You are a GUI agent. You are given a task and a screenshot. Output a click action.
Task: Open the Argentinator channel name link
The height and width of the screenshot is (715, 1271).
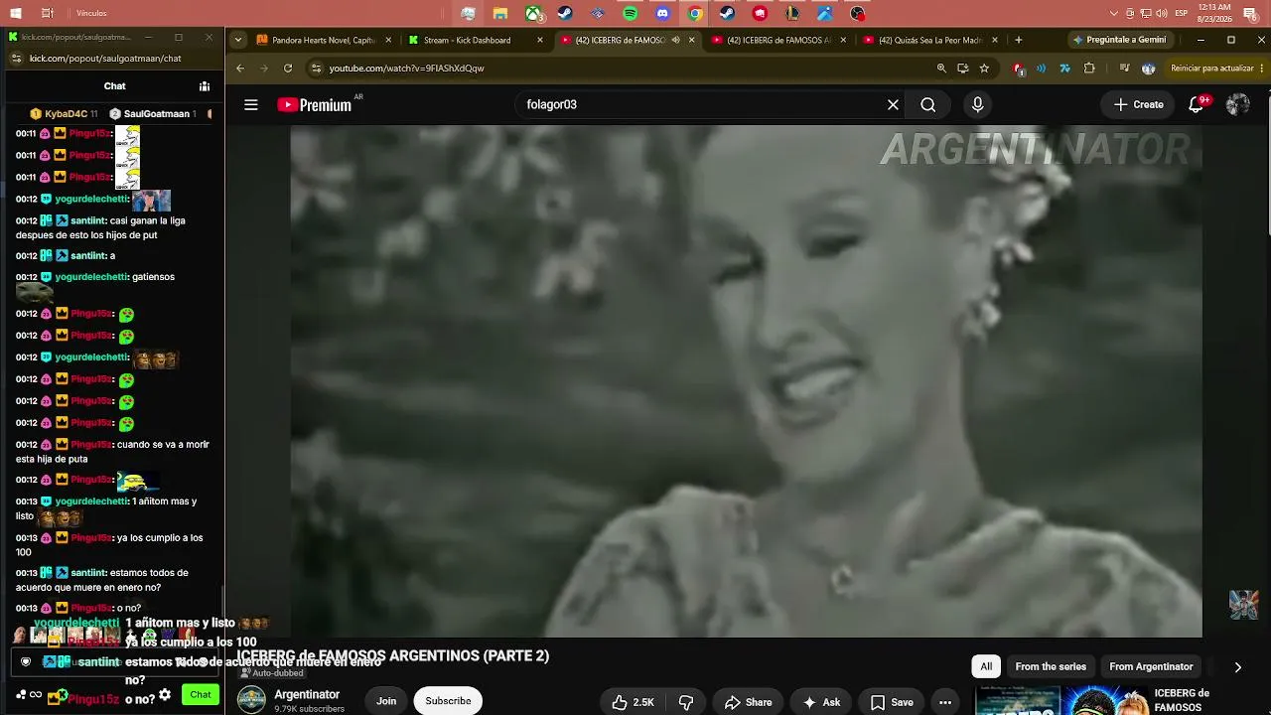coord(307,694)
